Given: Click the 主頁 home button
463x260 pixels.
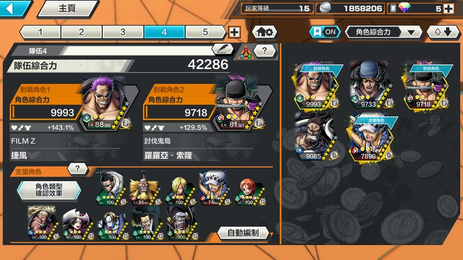Looking at the screenshot, I should tap(67, 8).
